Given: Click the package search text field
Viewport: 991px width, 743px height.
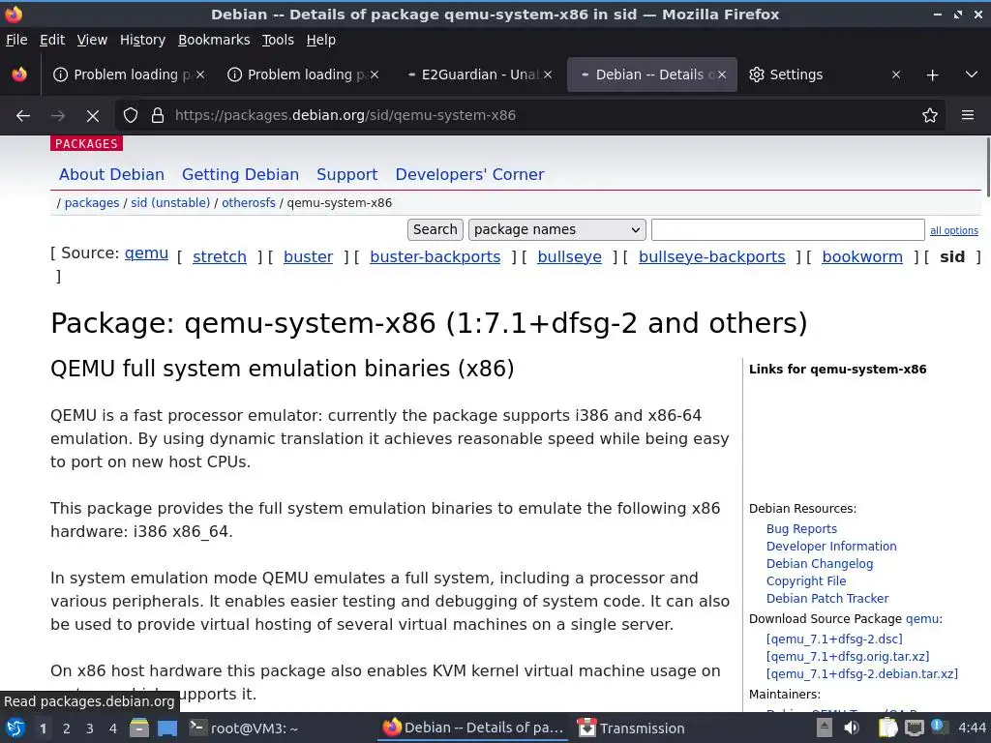Looking at the screenshot, I should (788, 229).
